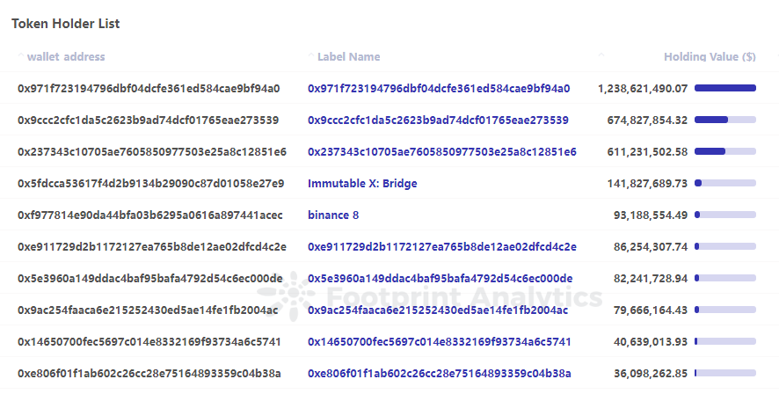
Task: Open label link 0x971f723194796dbf04dcfe361ed584cae9bf94a0
Action: (x=439, y=89)
